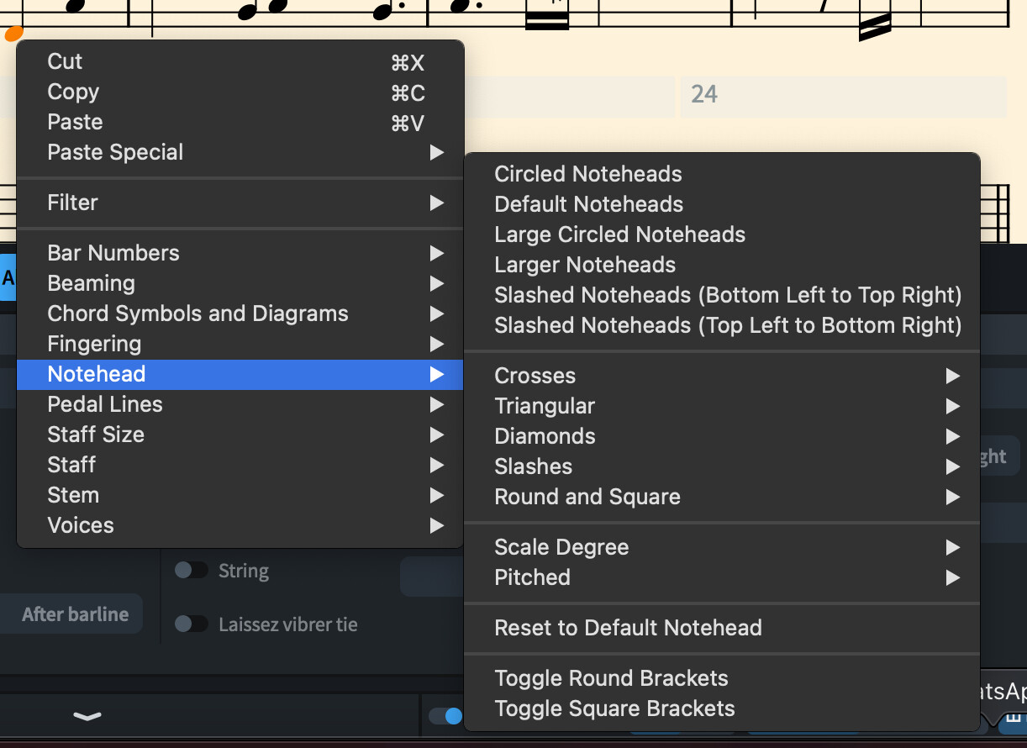
Task: Pick Slashed Noteheads (Top Left to Bottom Right)
Action: pos(728,325)
